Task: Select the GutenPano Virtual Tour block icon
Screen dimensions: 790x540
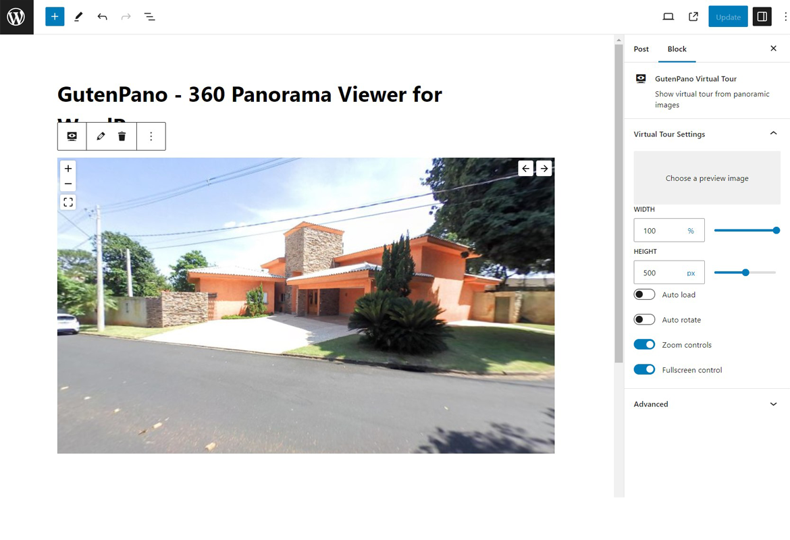Action: click(x=72, y=136)
